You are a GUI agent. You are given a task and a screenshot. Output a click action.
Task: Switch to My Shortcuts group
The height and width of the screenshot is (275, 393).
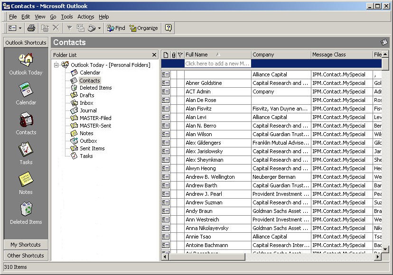pyautogui.click(x=26, y=245)
